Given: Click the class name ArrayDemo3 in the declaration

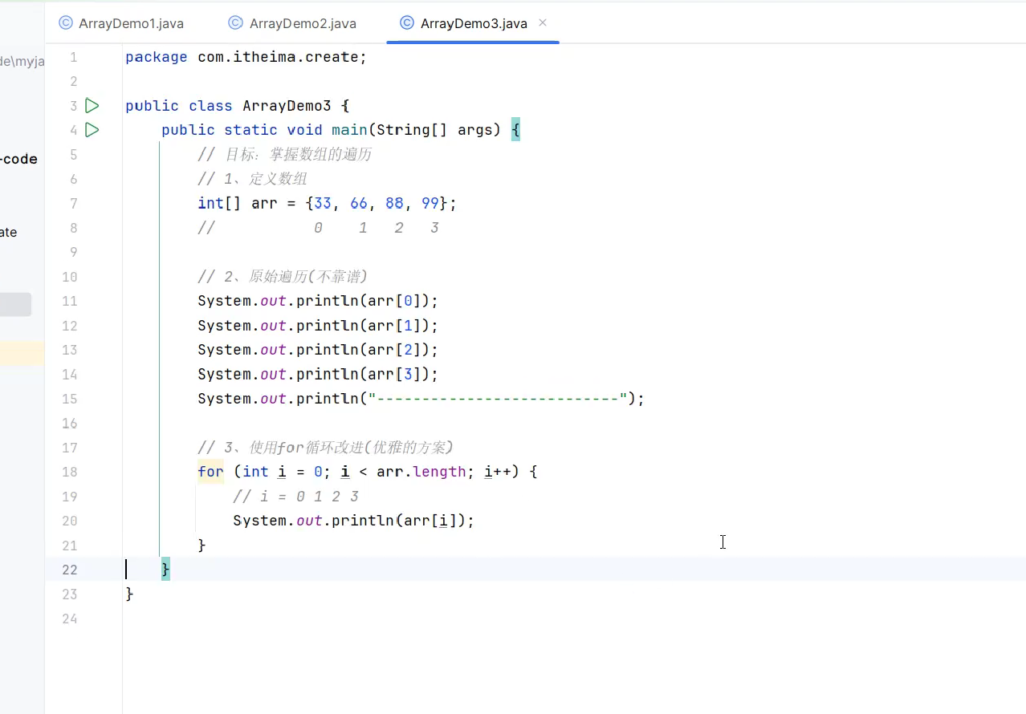Looking at the screenshot, I should pos(287,106).
